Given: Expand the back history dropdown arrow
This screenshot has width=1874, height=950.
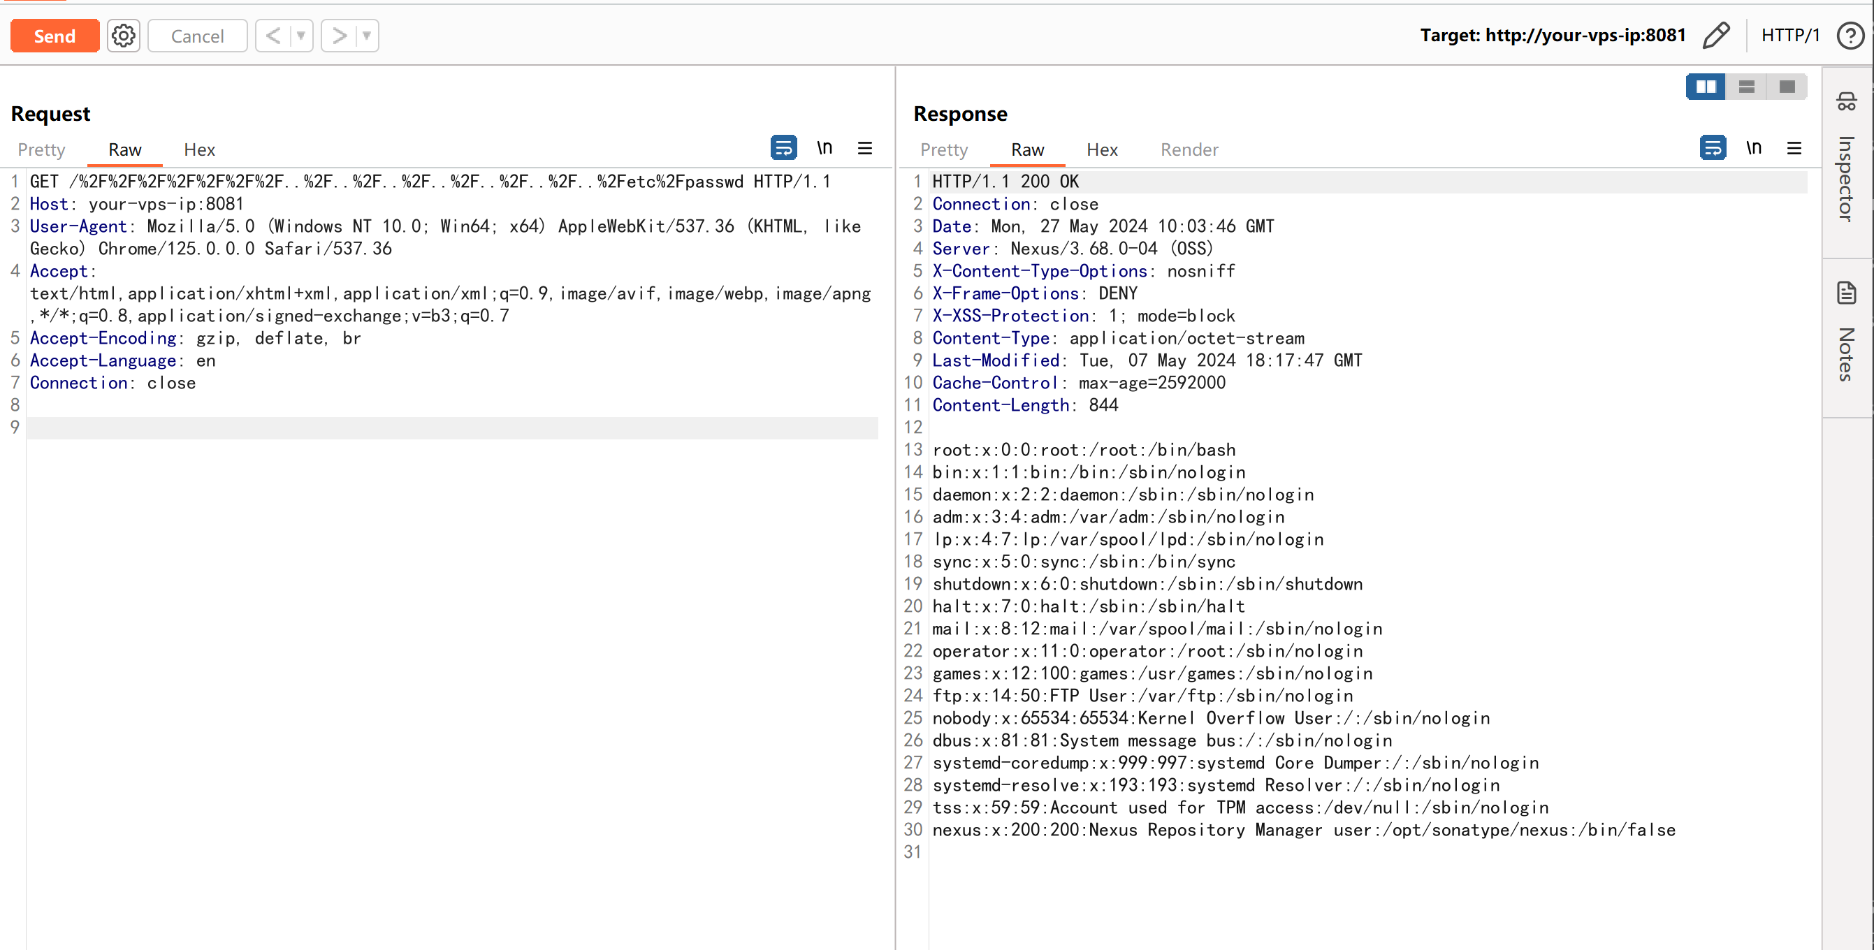Looking at the screenshot, I should point(300,35).
